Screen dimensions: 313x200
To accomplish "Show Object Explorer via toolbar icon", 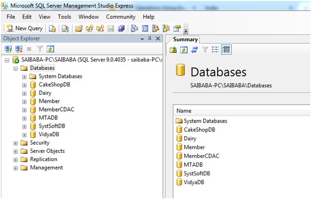I will click(x=156, y=29).
